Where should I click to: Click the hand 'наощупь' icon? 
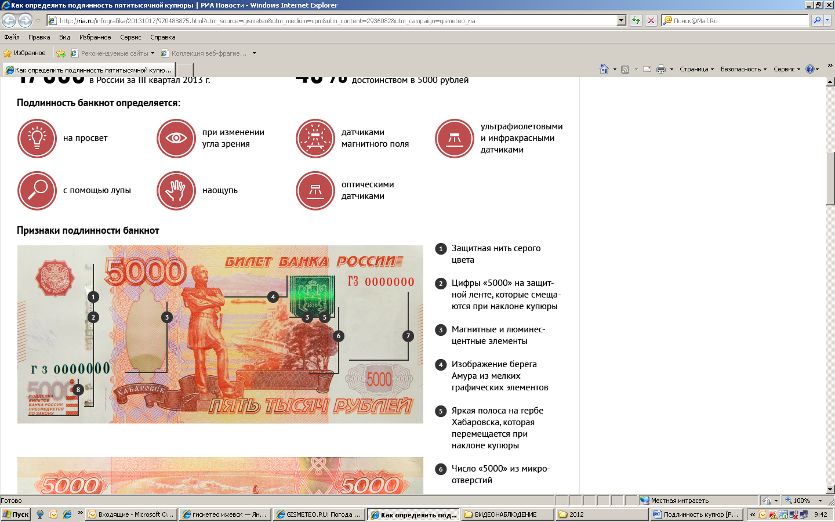(176, 190)
